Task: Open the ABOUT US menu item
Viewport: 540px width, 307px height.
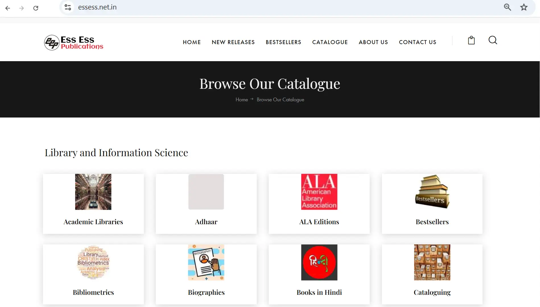Action: tap(373, 42)
